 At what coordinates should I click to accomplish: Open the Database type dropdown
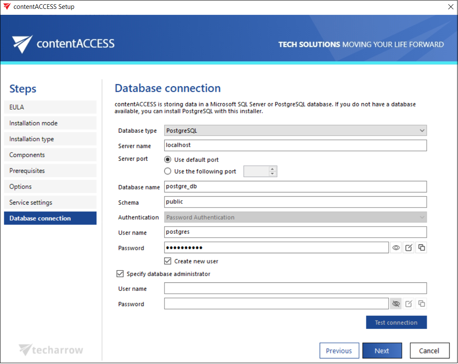295,131
